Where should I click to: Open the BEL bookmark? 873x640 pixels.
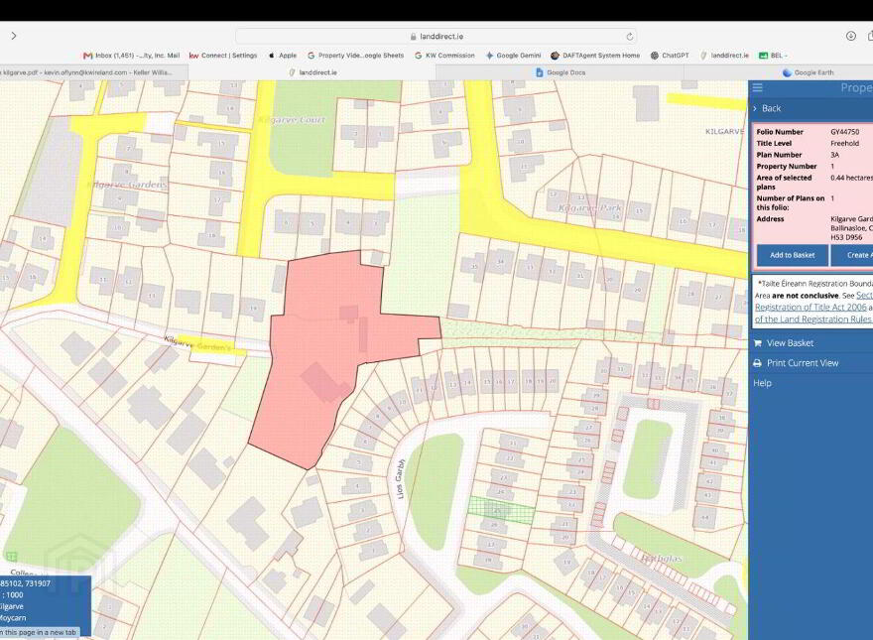(x=773, y=56)
